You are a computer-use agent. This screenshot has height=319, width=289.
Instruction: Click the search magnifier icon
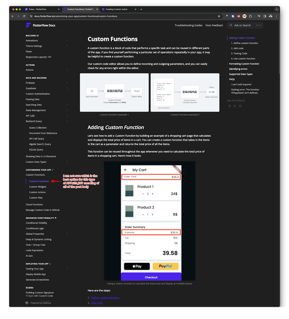coord(231,25)
